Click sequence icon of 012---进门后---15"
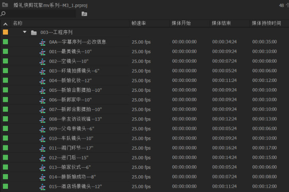Image resolution: width=289 pixels, height=192 pixels. pos(42,158)
